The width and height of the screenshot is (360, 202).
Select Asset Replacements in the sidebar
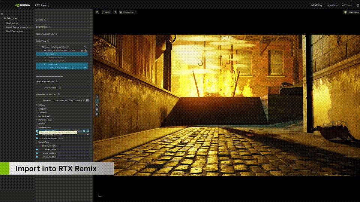[17, 27]
